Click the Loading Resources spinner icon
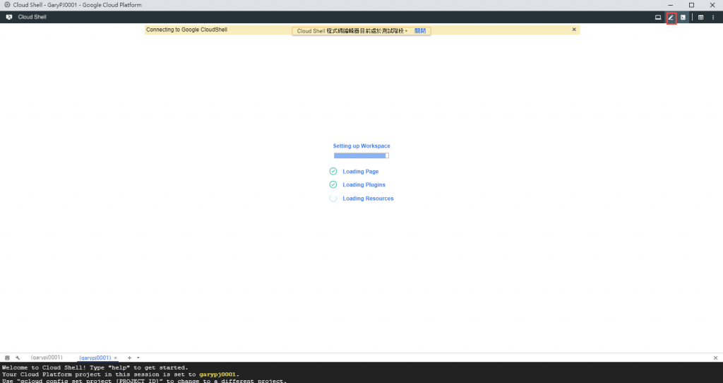This screenshot has width=723, height=383. coord(333,199)
